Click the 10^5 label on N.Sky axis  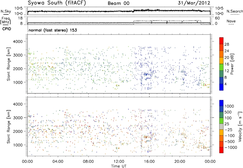[19, 8]
